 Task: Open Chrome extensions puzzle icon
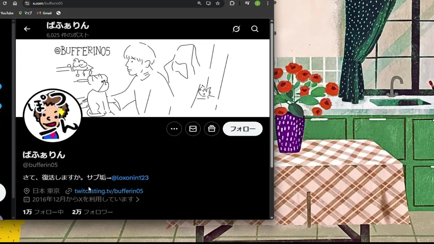(x=232, y=3)
